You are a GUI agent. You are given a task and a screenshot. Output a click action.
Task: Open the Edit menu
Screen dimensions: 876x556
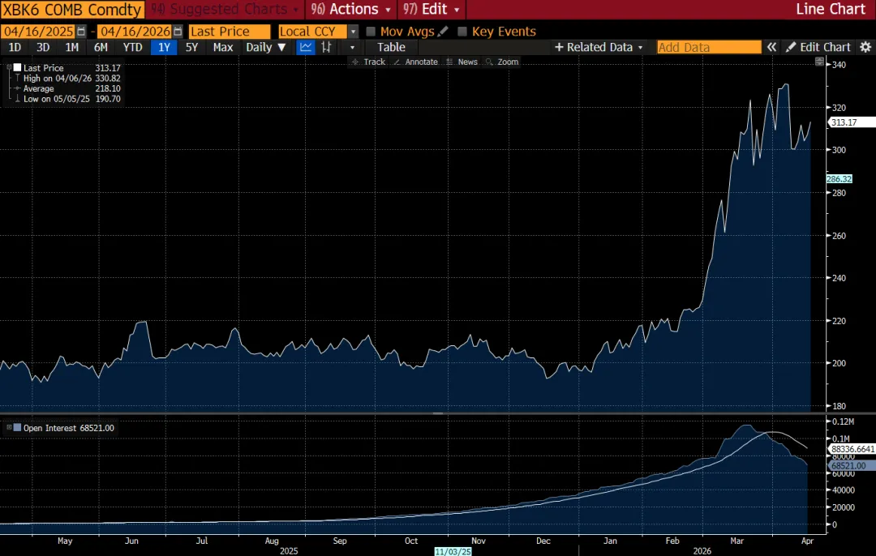point(432,10)
